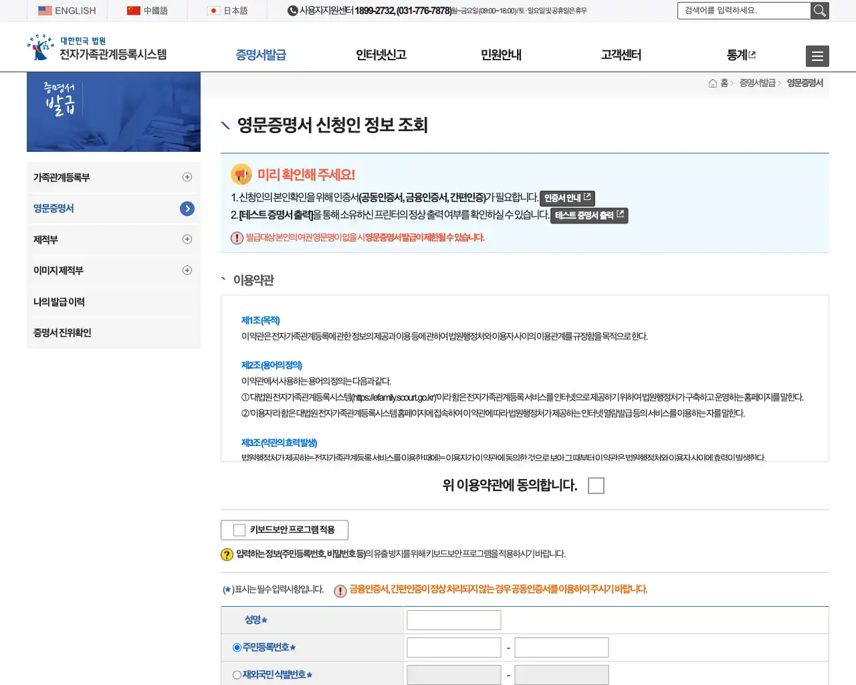The width and height of the screenshot is (856, 685).
Task: Check the 위 이용약관에 동의합니다 checkbox
Action: (595, 485)
